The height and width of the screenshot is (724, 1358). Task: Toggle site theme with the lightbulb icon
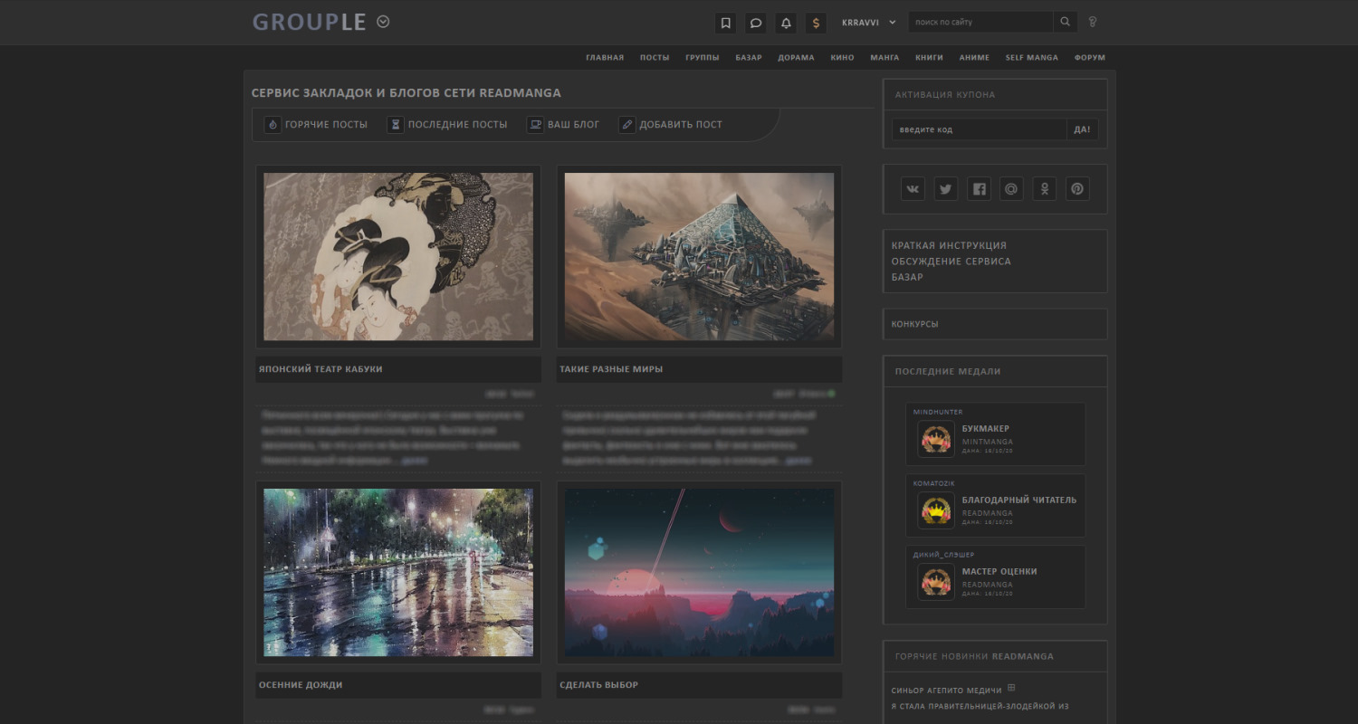pyautogui.click(x=1092, y=21)
